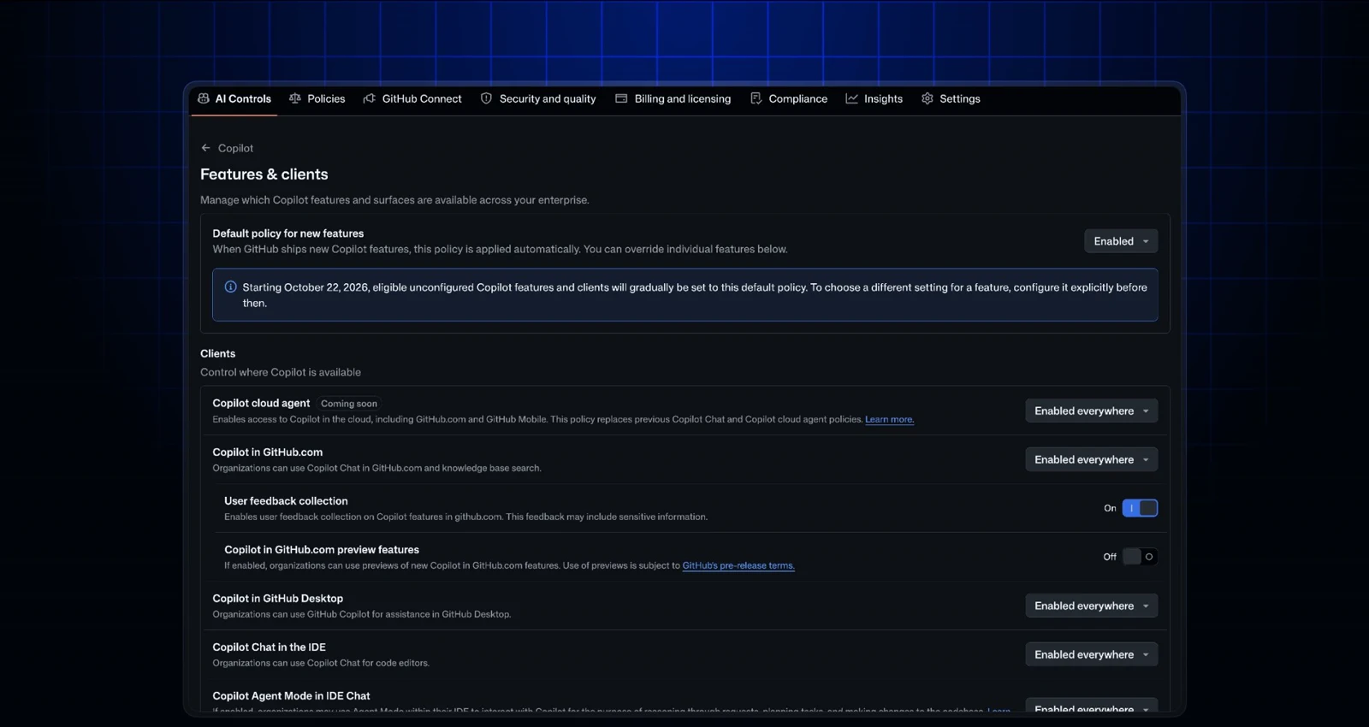Enable Copilot in GitHub.com preview features toggle

click(1140, 557)
